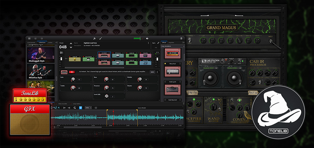The width and height of the screenshot is (314, 148).
Task: Select the Dz Herbert amp block
Action: (x=104, y=55)
